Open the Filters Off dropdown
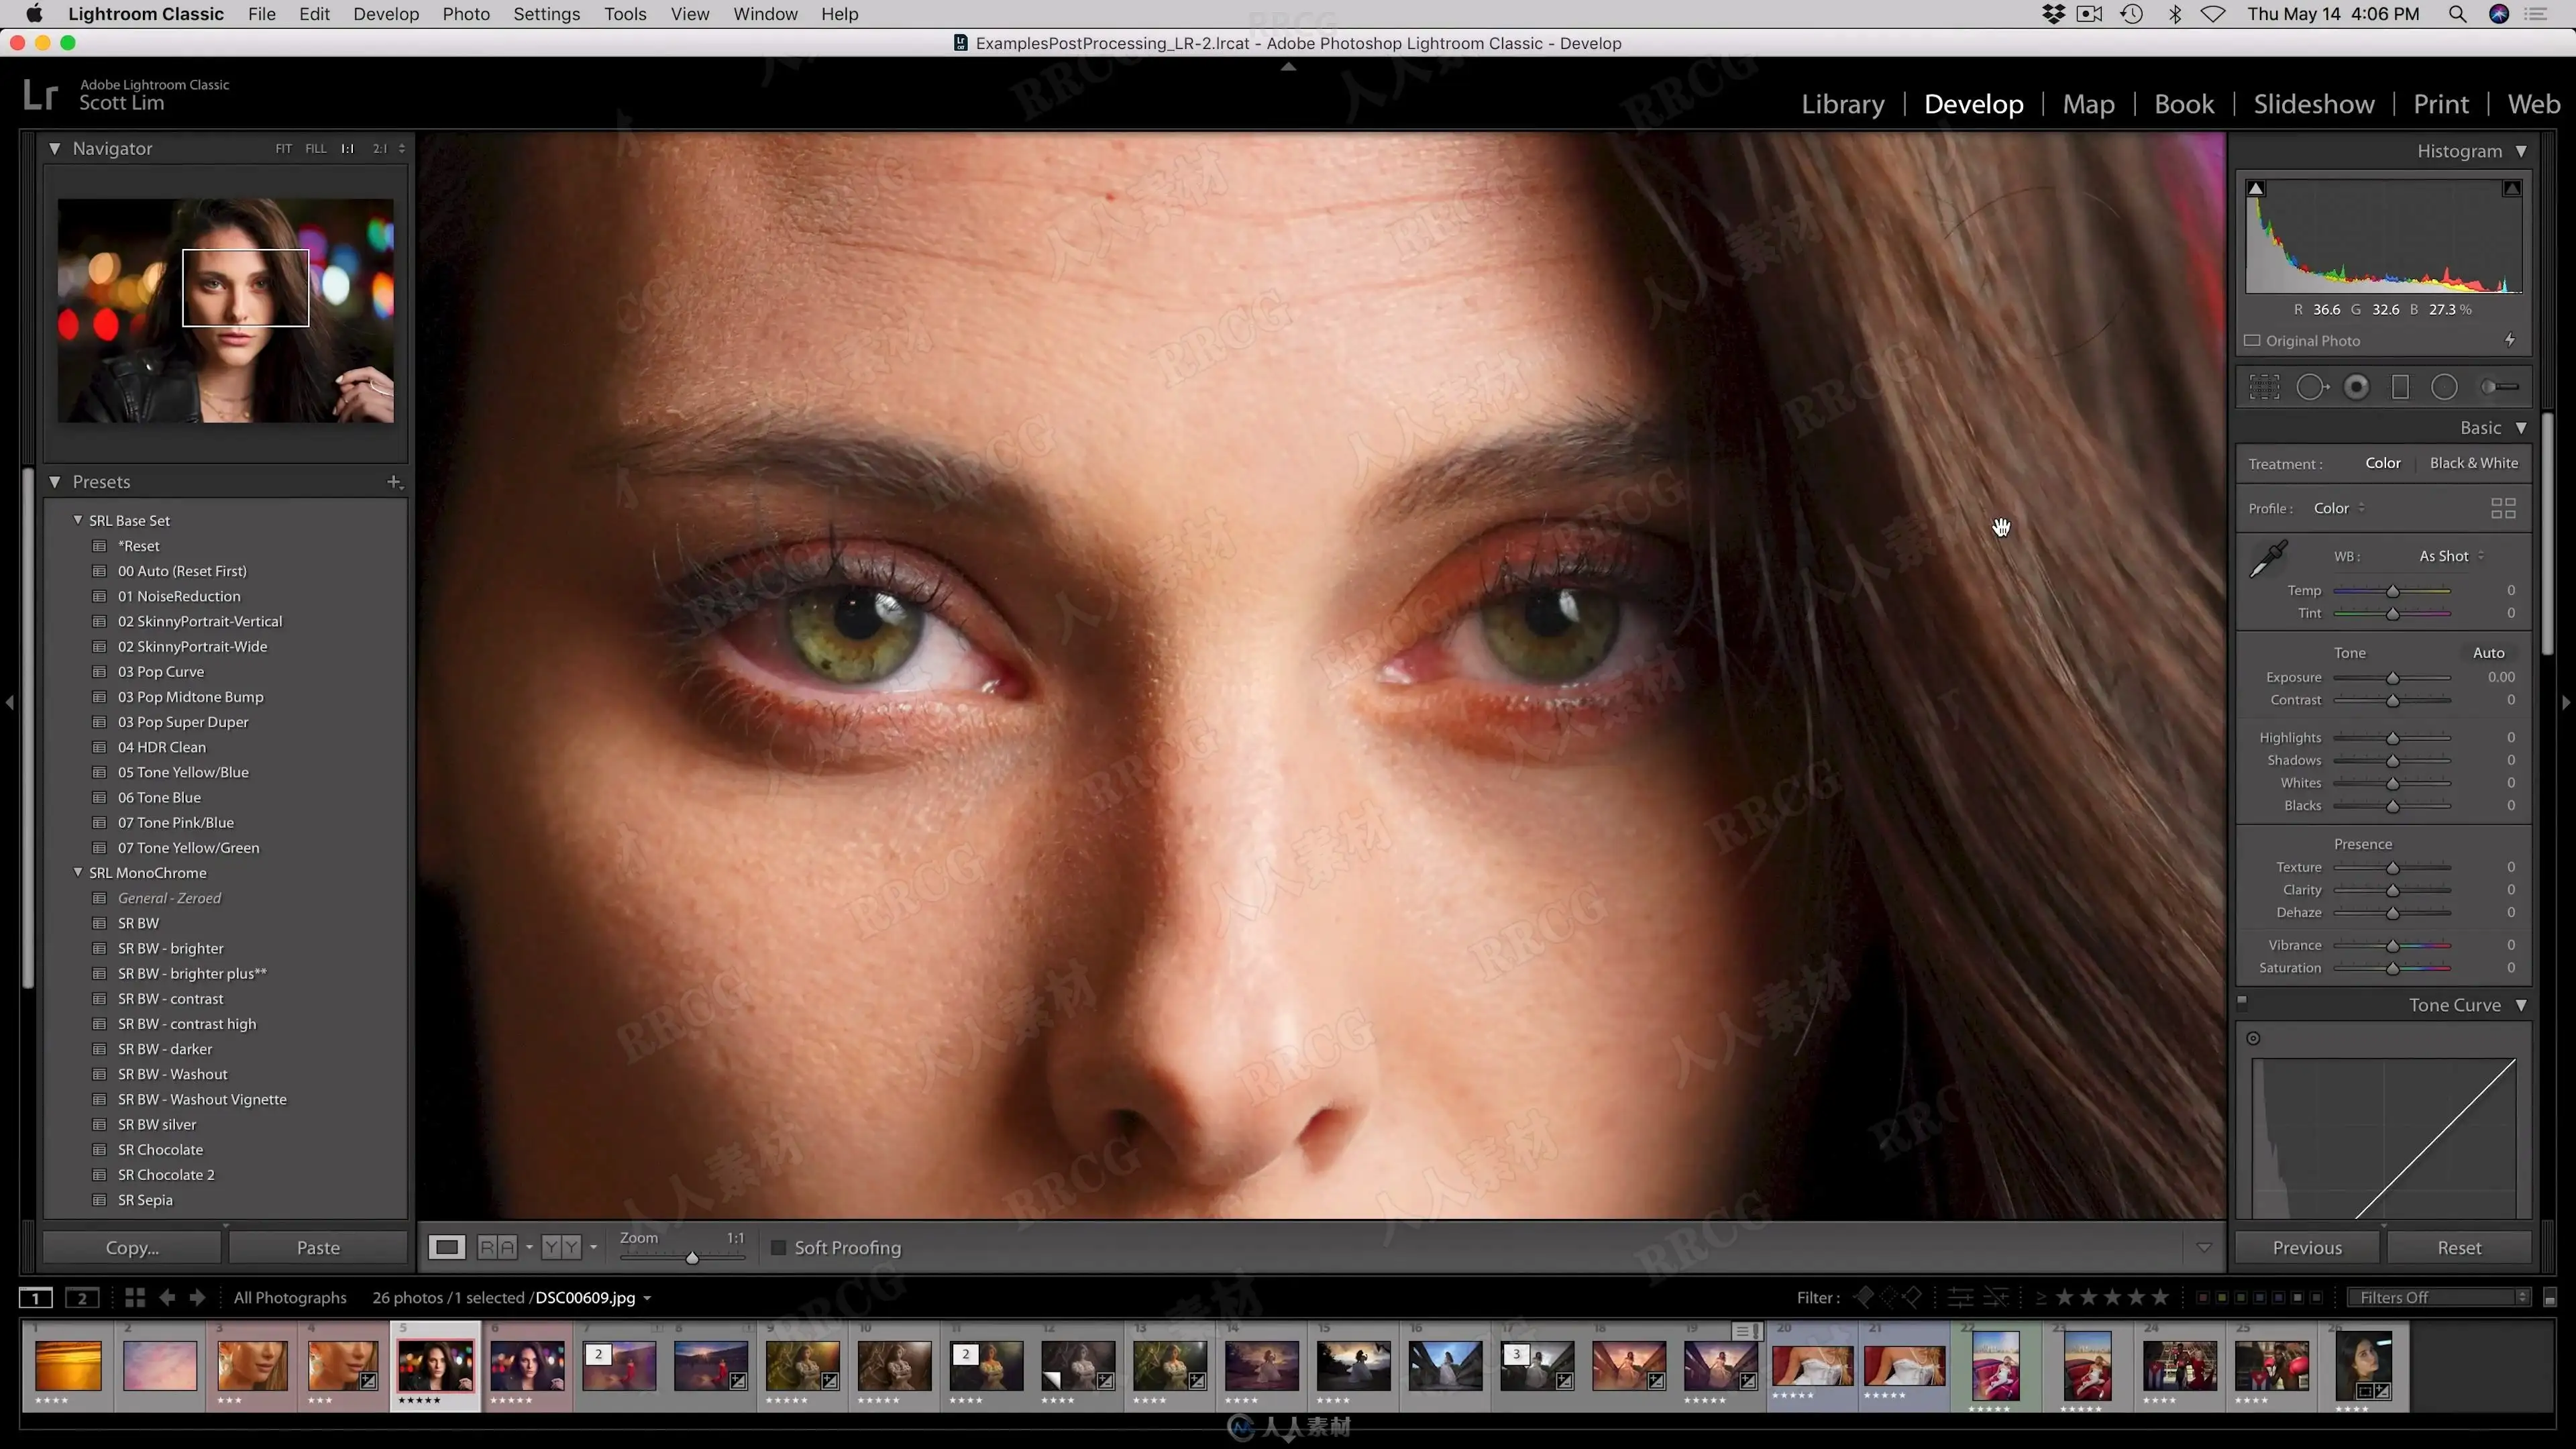 [x=2439, y=1297]
